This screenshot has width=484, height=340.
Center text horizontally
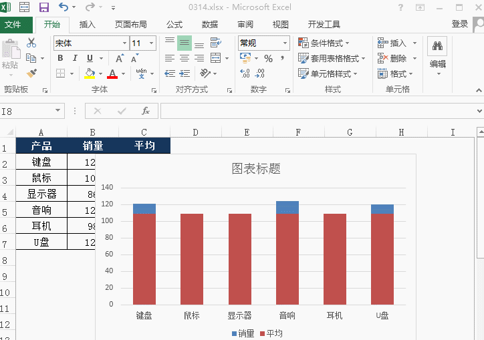point(185,58)
